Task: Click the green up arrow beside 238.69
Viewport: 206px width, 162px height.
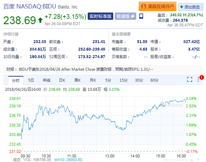Action: 40,20
